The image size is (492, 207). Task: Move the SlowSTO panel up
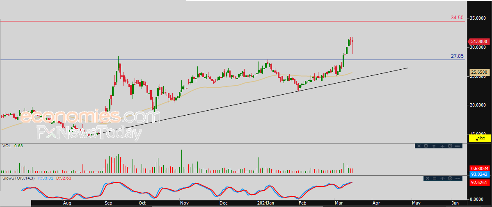tap(443, 178)
